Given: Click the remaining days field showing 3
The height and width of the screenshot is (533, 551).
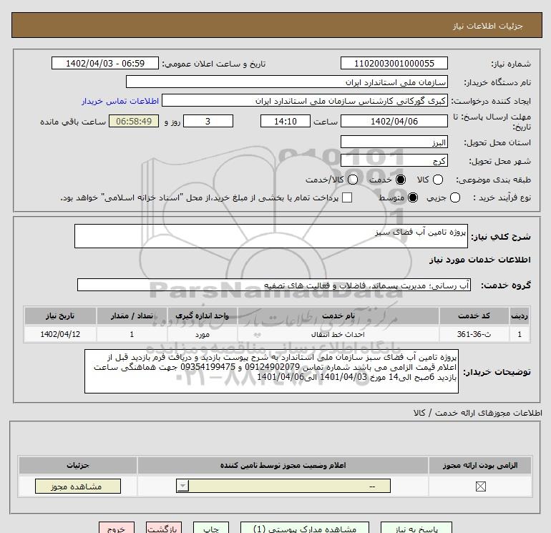Looking at the screenshot, I should click(x=208, y=121).
